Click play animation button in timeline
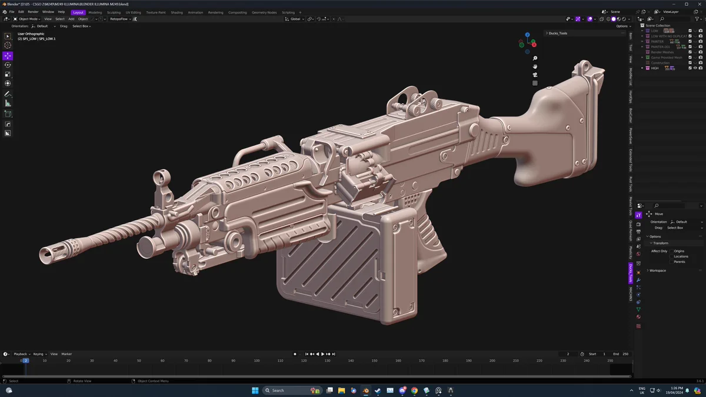This screenshot has height=397, width=706. click(322, 354)
